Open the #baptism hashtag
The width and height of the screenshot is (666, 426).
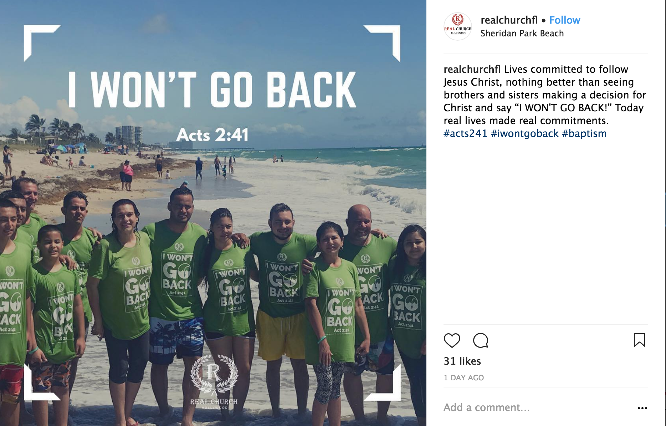tap(584, 133)
